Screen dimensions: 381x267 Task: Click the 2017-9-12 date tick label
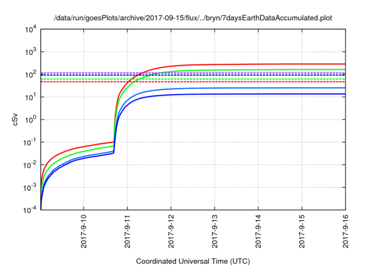171,231
